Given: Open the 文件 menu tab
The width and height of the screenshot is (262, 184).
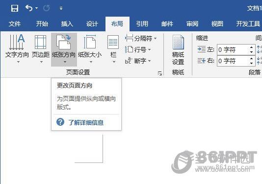Looking at the screenshot, I should 15,24.
